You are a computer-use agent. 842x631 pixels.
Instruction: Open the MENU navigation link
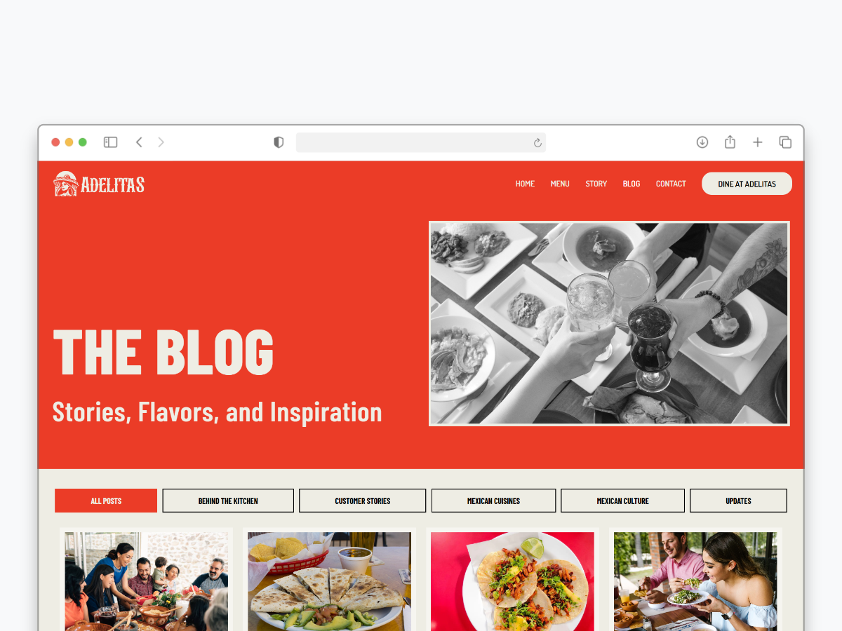coord(560,184)
